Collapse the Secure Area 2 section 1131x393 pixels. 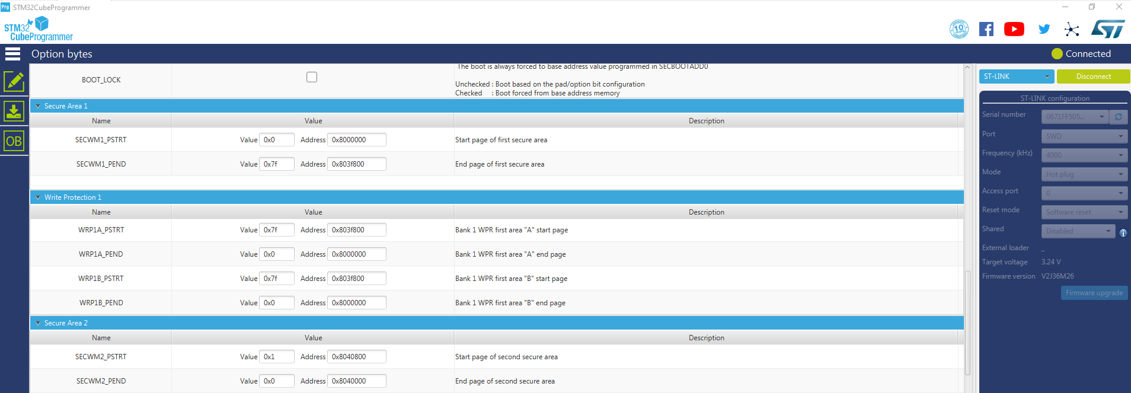pos(38,323)
